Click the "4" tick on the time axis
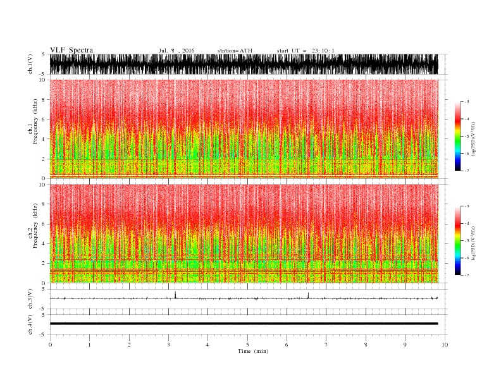The height and width of the screenshot is (387, 501). (x=207, y=345)
